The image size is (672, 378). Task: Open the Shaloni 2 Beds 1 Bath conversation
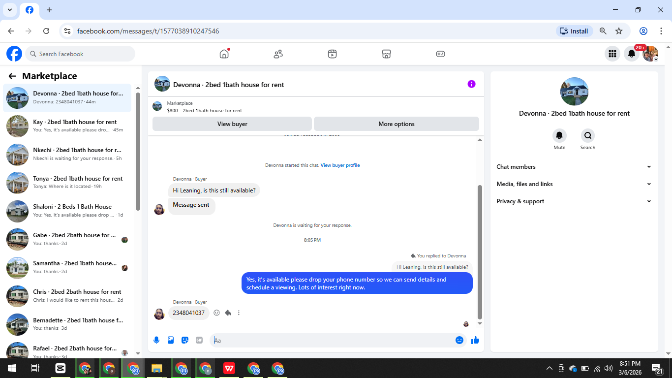tap(67, 211)
